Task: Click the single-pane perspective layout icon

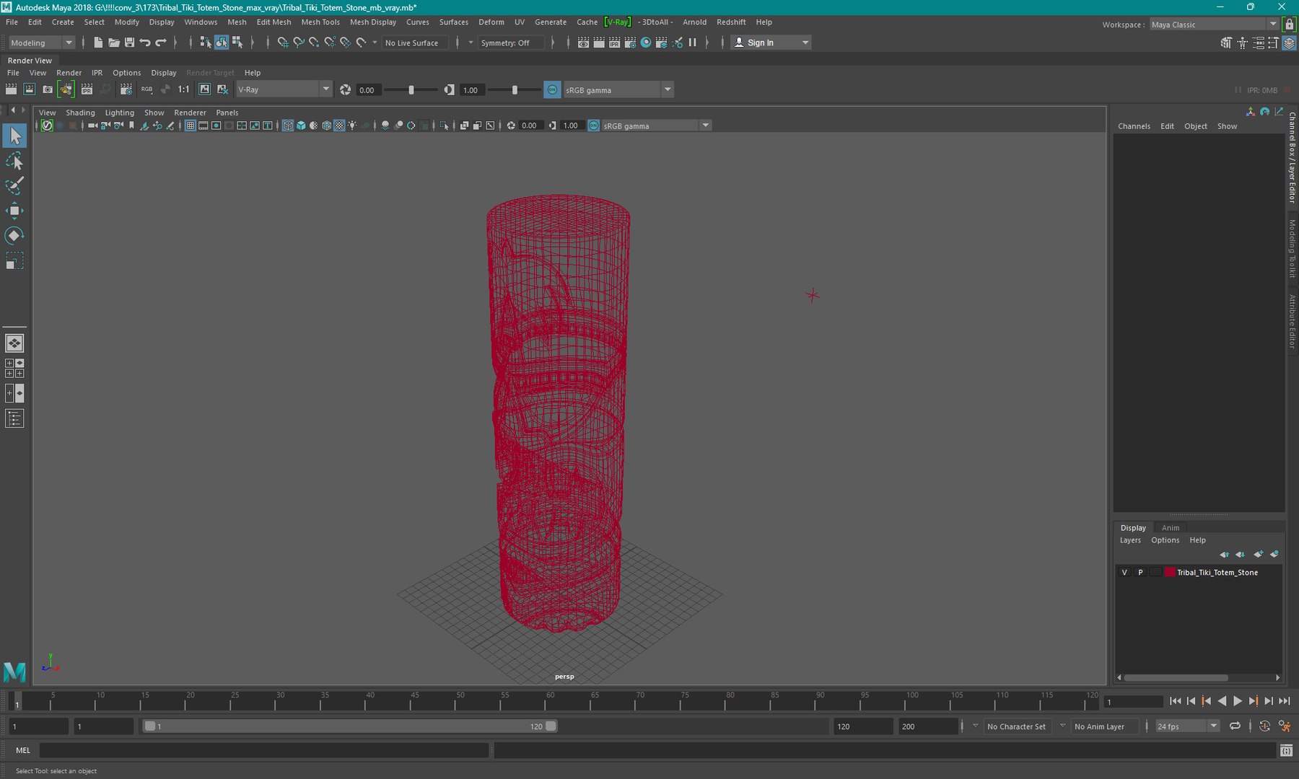Action: (14, 343)
